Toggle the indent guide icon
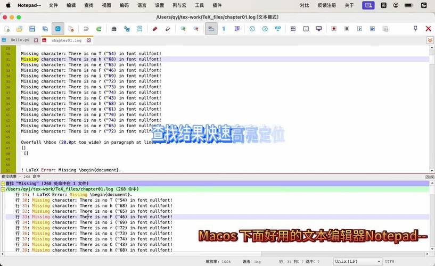The width and height of the screenshot is (435, 266). [237, 29]
